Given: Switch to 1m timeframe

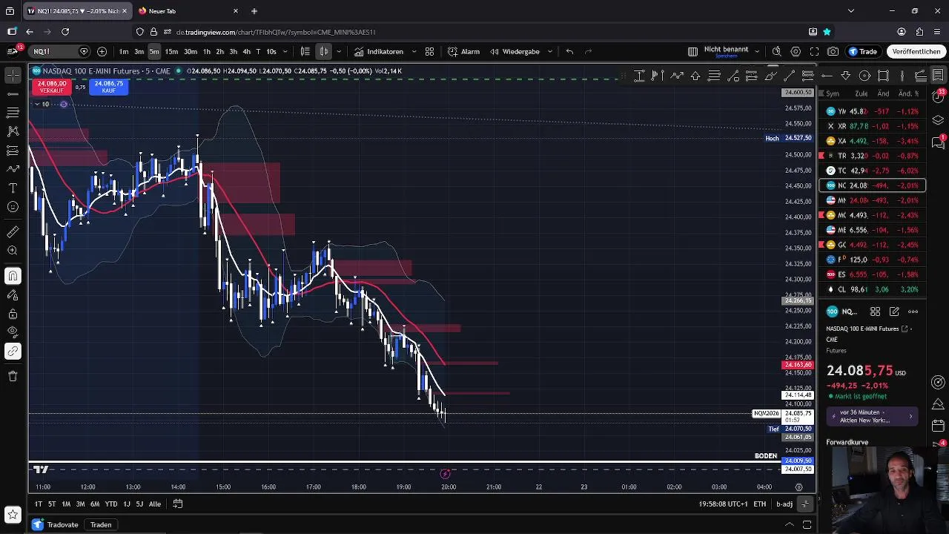Looking at the screenshot, I should click(x=124, y=51).
